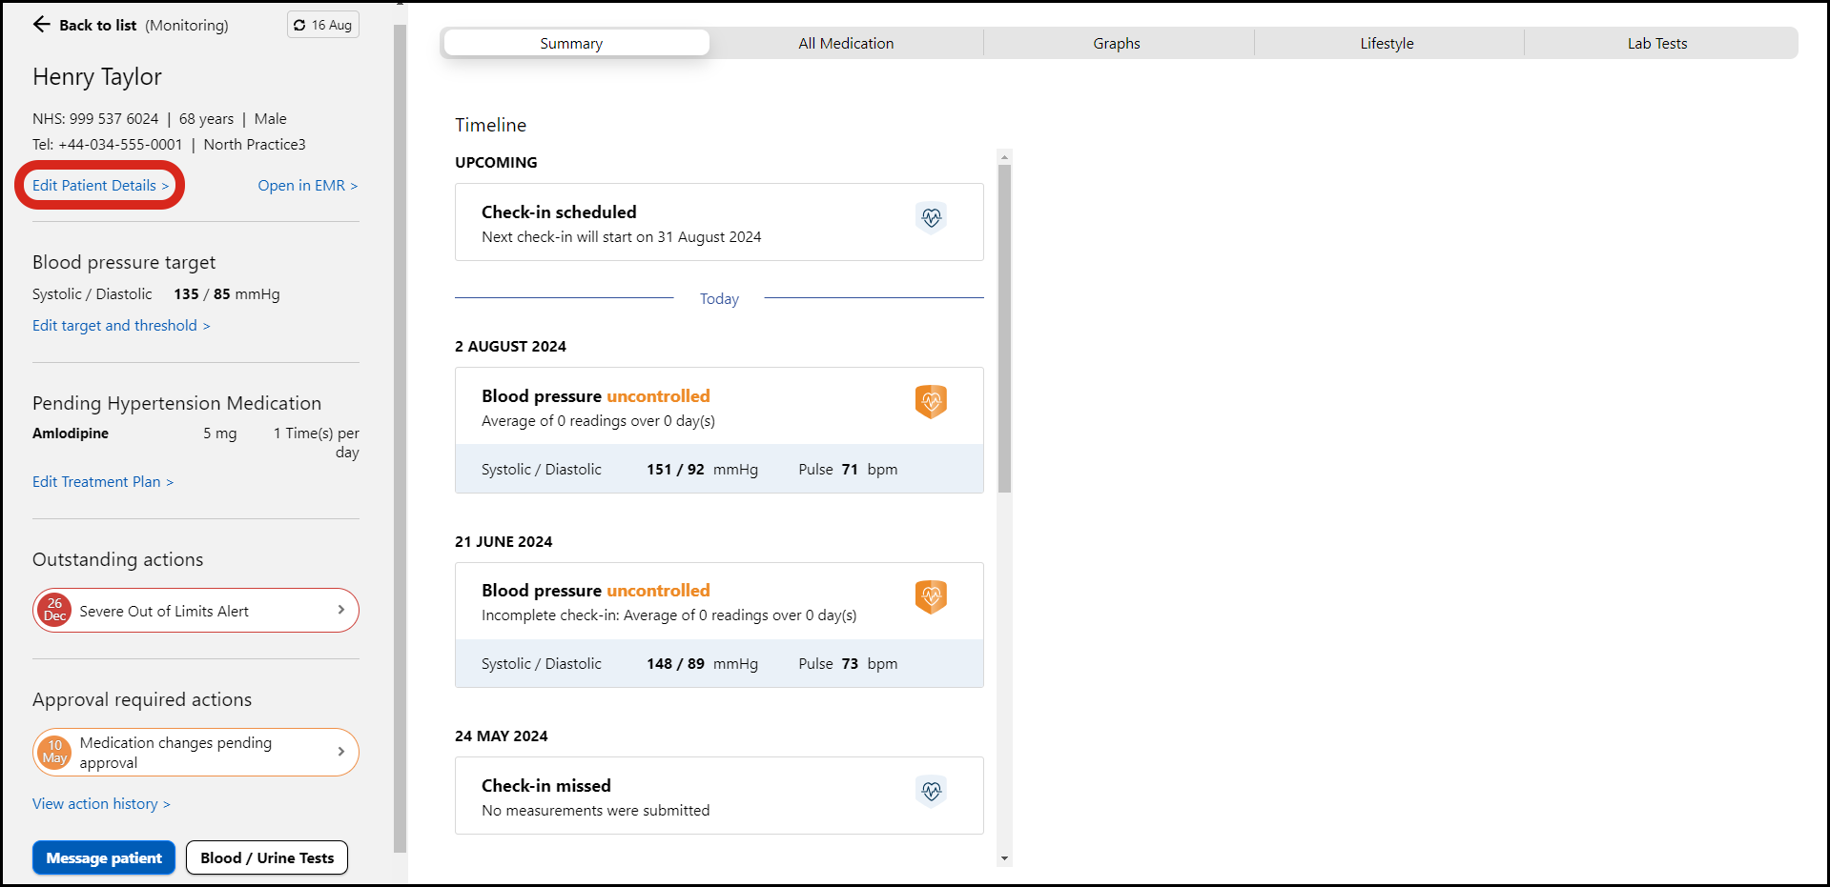Click the Blood / Urine Tests button
The width and height of the screenshot is (1830, 887).
click(267, 857)
